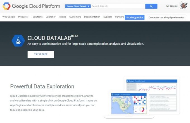This screenshot has height=123, width=190.
Task: Open the North America map screenshot thumbnail
Action: pos(129,104)
